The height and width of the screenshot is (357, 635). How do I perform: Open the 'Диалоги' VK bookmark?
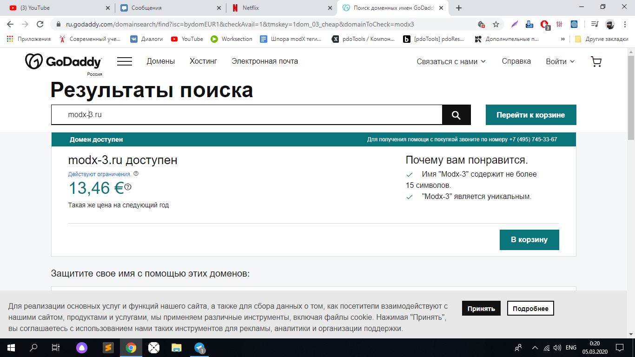[x=146, y=39]
